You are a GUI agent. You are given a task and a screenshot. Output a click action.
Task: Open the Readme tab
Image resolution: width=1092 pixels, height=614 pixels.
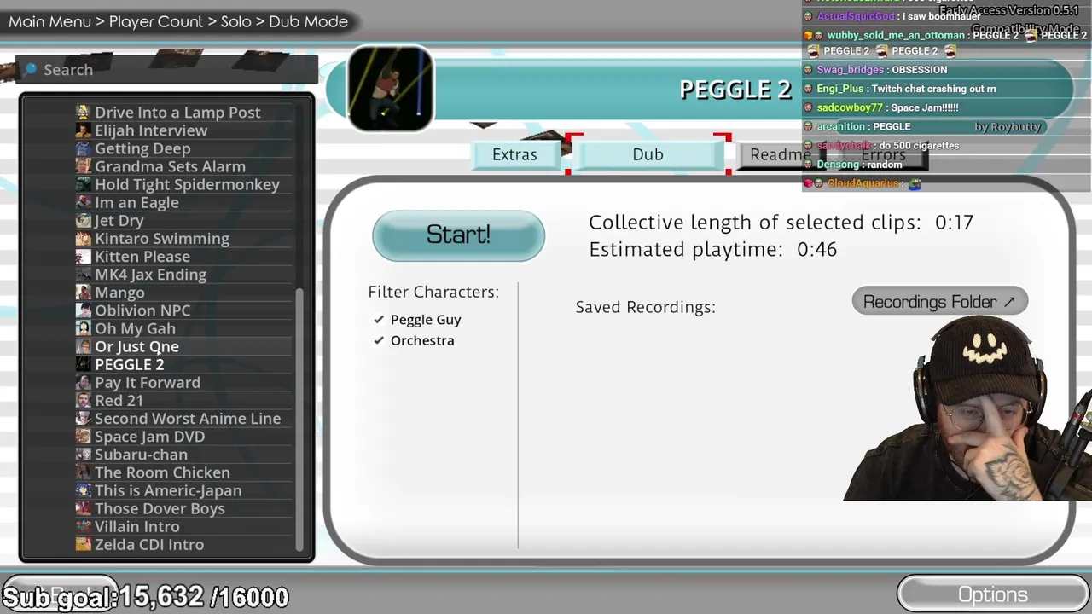[781, 154]
